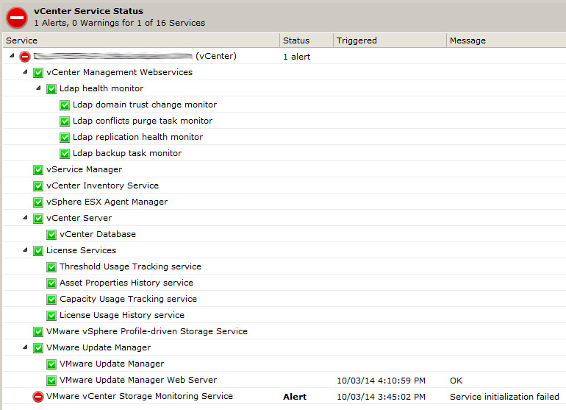The image size is (566, 410).
Task: Sort by the Service column header
Action: coord(141,40)
